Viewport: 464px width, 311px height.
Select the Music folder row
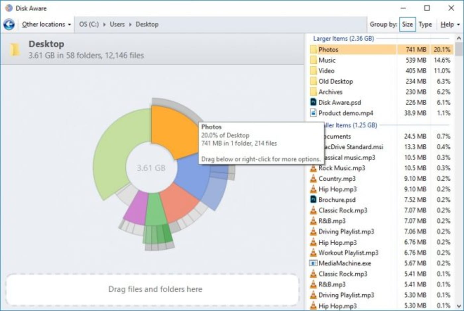coord(380,60)
